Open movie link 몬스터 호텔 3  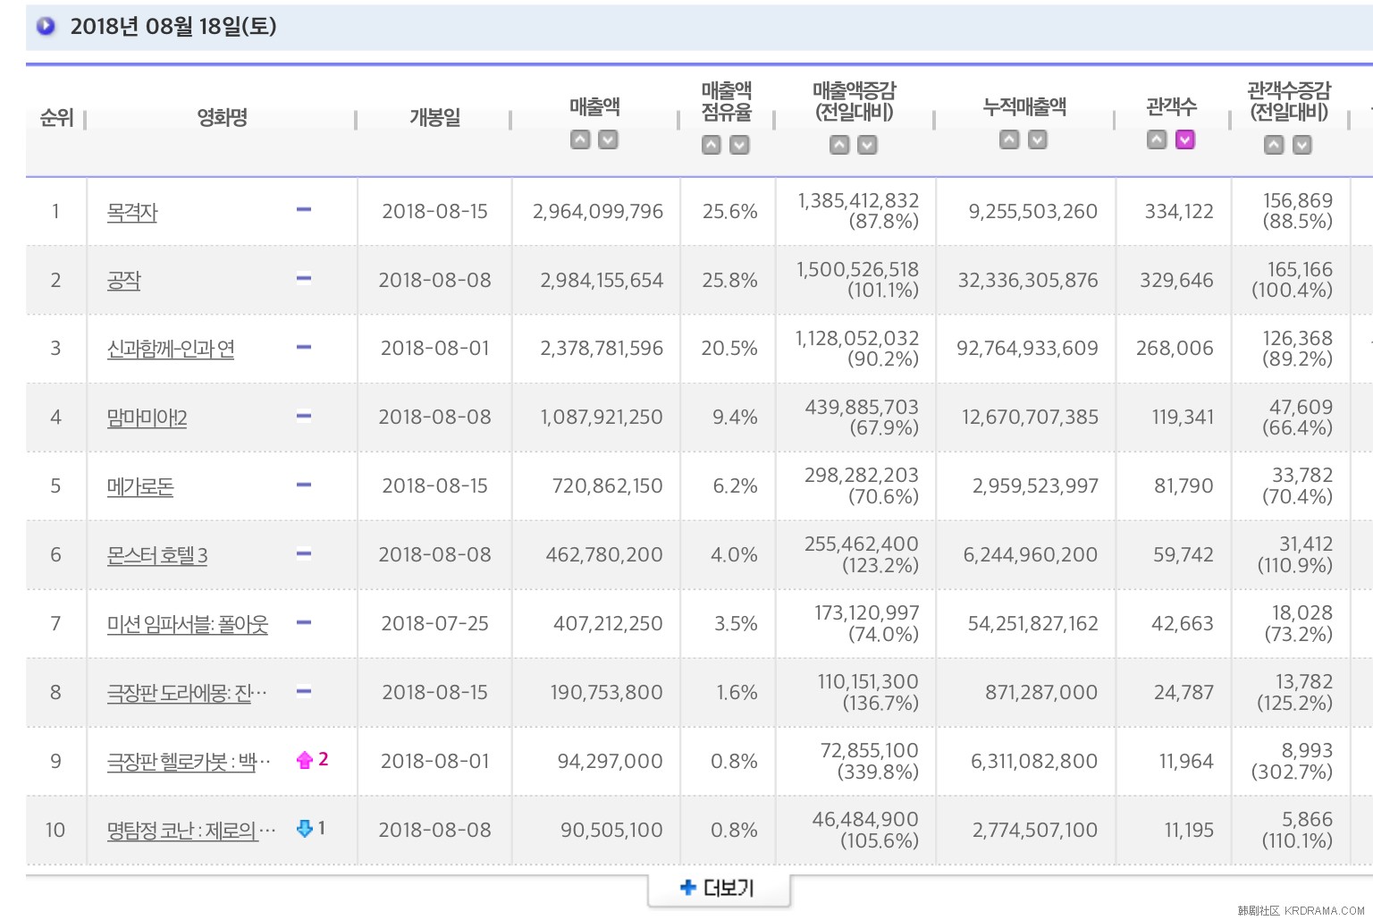[157, 556]
